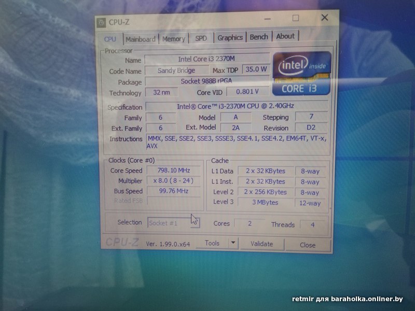
Task: Click the Family value 6
Action: coord(161,118)
